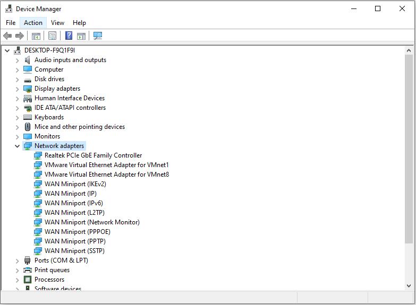Click the Monitors category icon
This screenshot has height=305, width=416.
(28, 136)
